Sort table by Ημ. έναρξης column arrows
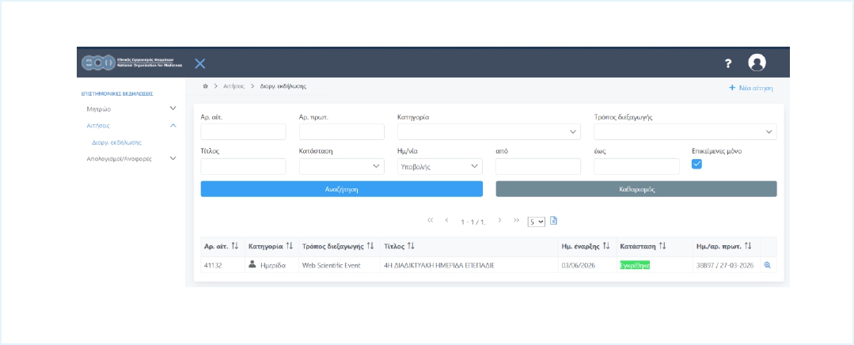854x345 pixels. click(605, 246)
